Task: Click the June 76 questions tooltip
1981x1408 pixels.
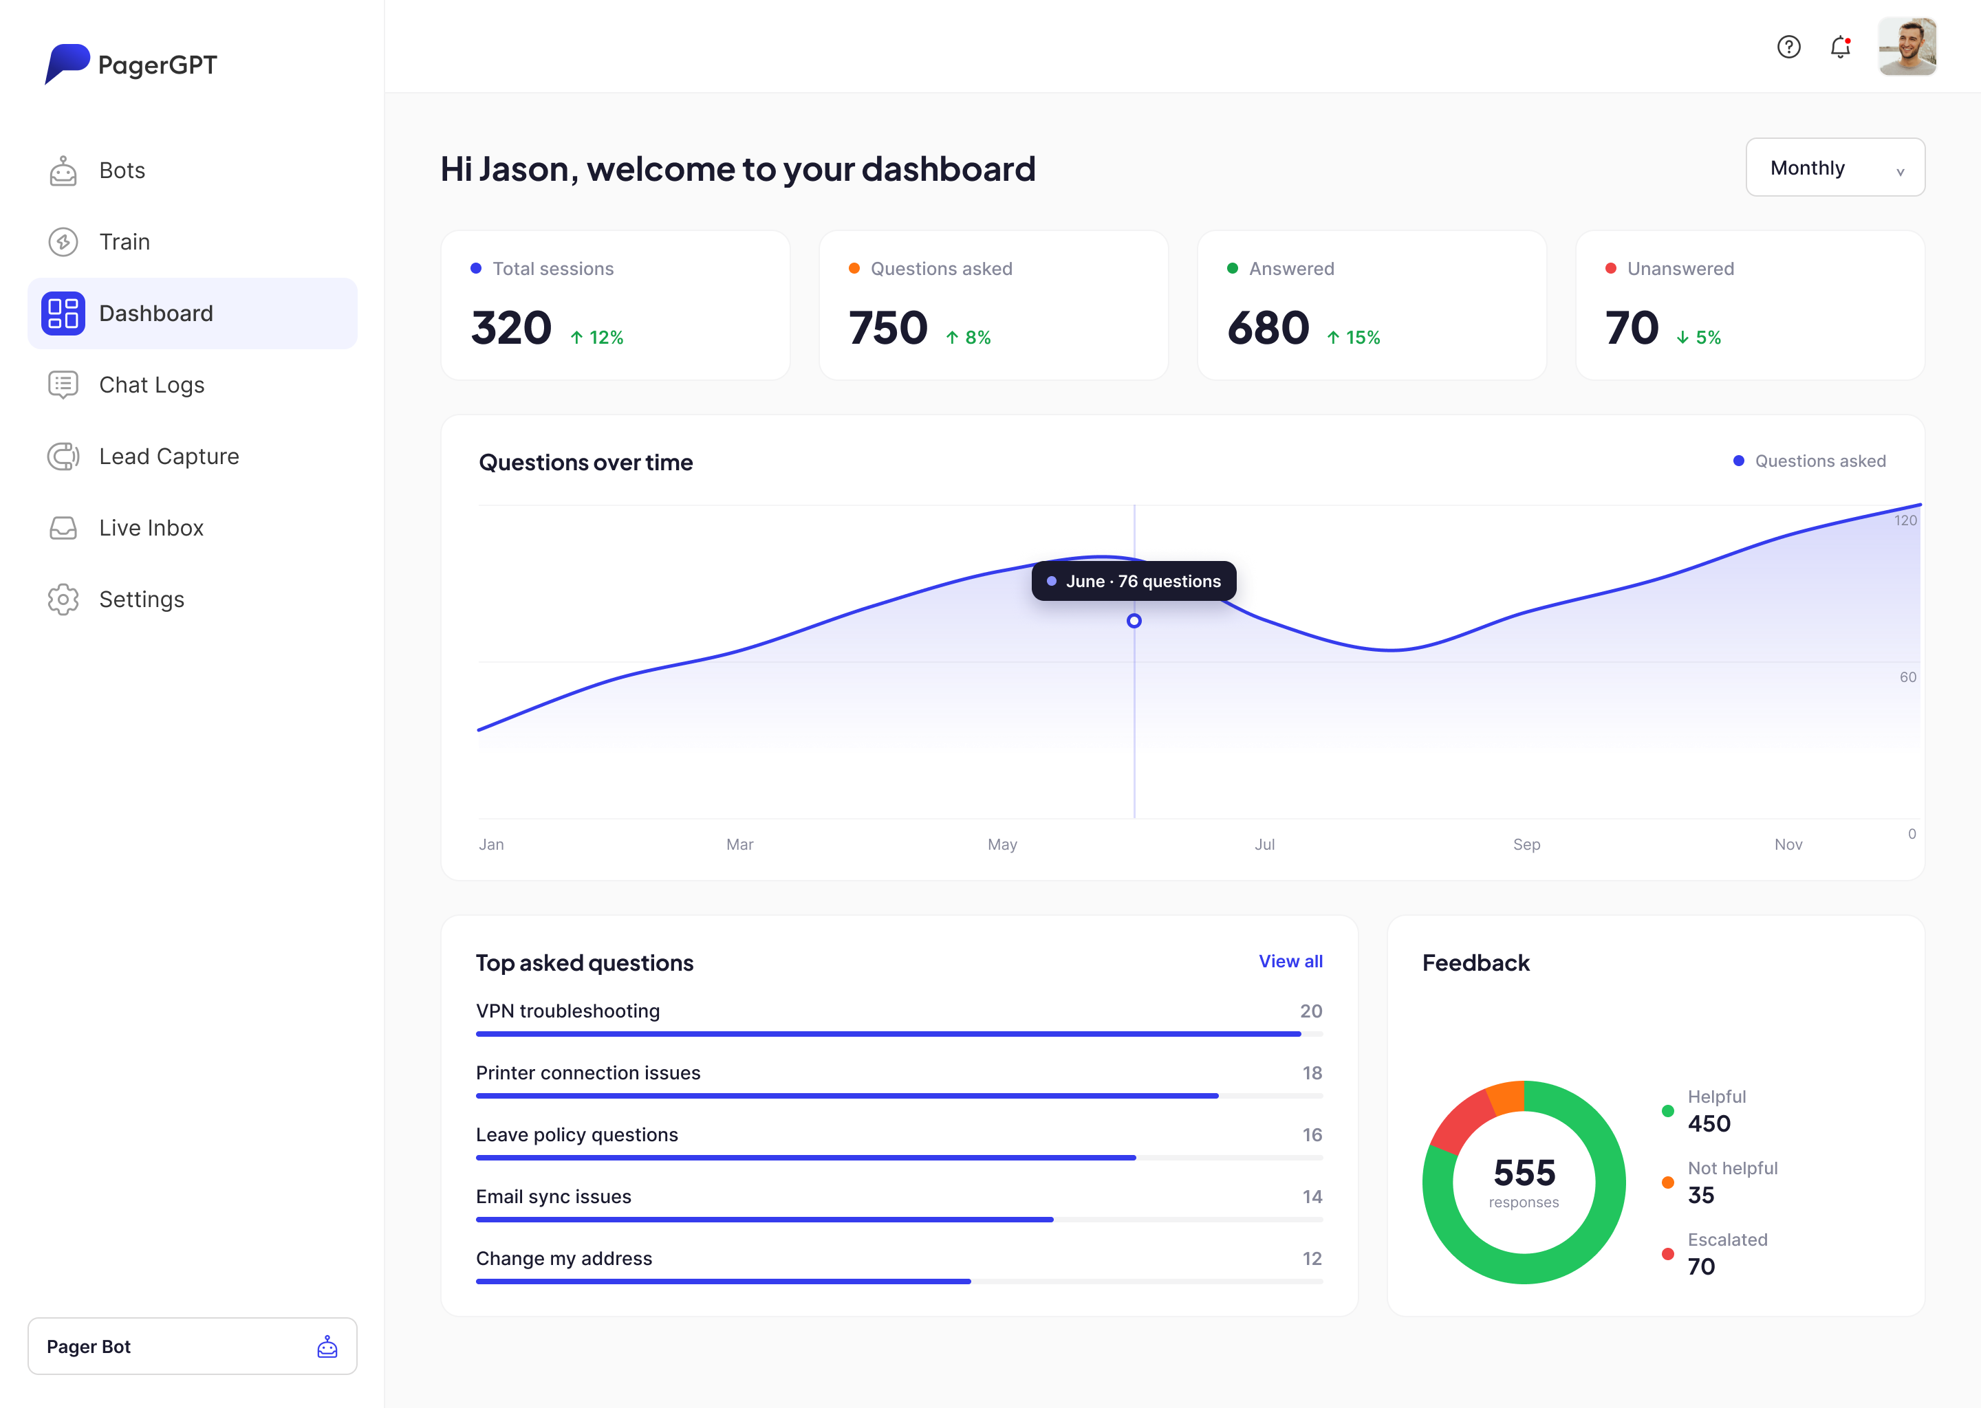Action: (x=1134, y=581)
